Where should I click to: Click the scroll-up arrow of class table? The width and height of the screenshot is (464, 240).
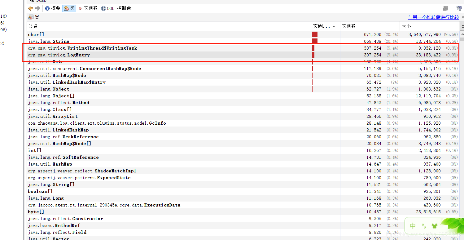point(462,34)
